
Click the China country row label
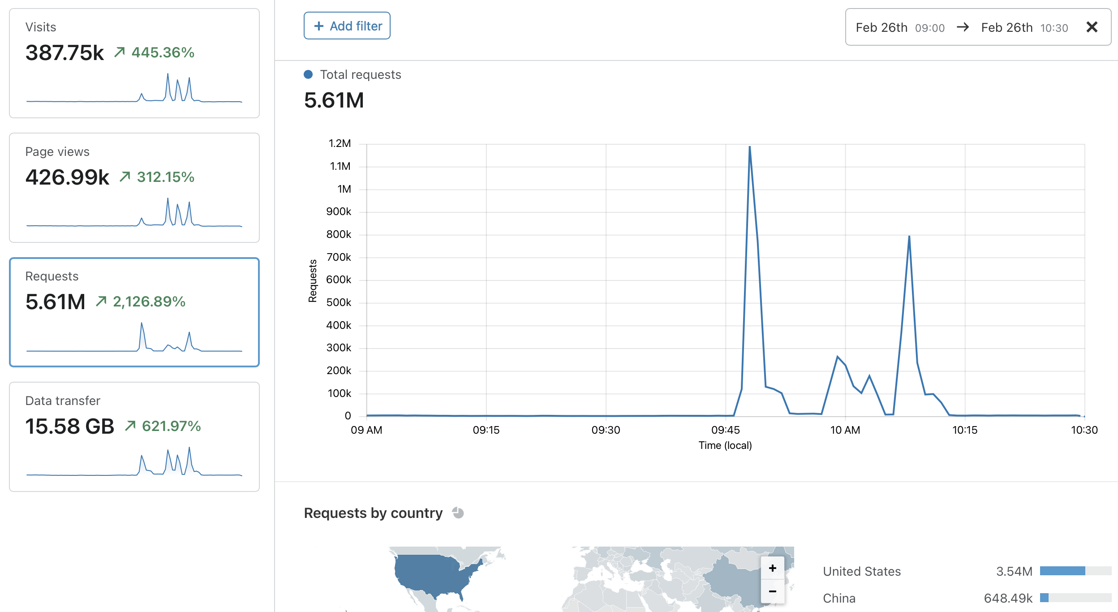click(x=839, y=598)
